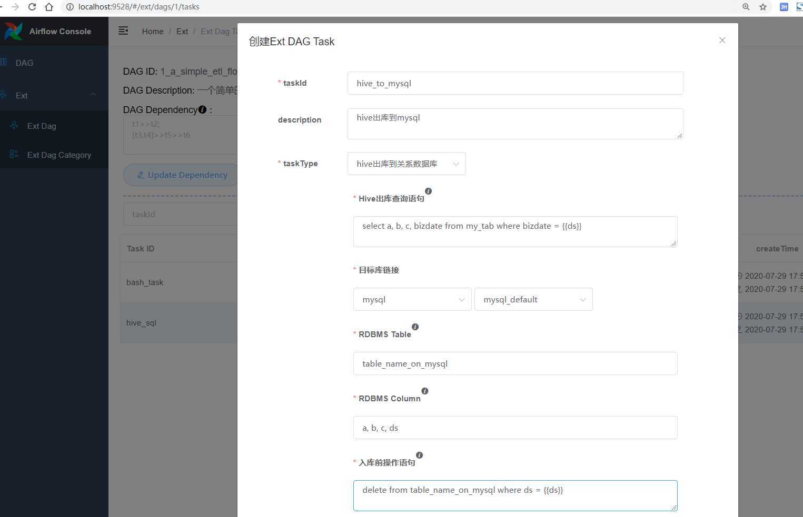Click info icon beside RDBMS Column
803x517 pixels.
point(424,391)
